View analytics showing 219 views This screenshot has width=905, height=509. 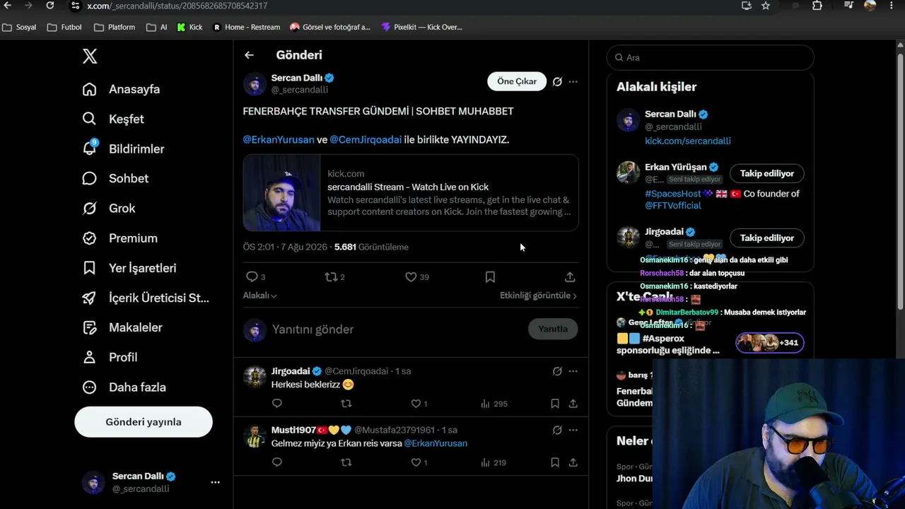pos(494,462)
